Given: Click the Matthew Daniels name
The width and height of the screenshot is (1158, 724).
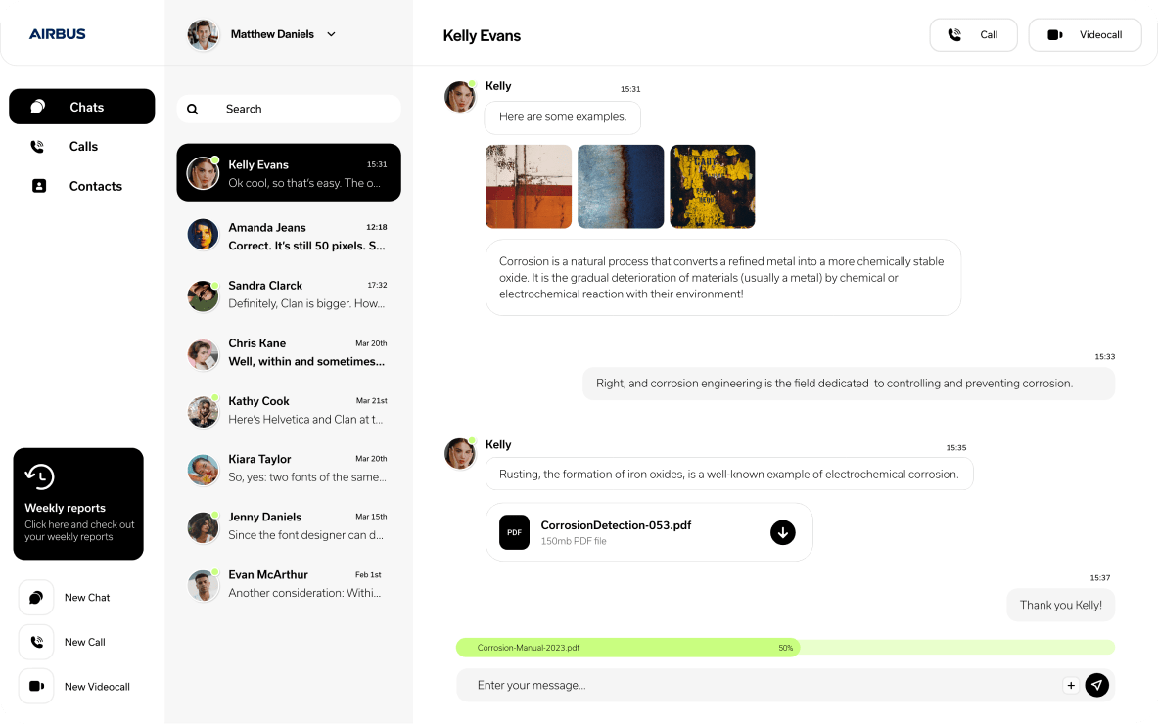Looking at the screenshot, I should click(x=272, y=34).
